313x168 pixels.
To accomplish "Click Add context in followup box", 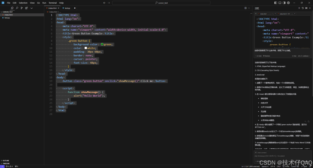I will tap(261, 153).
